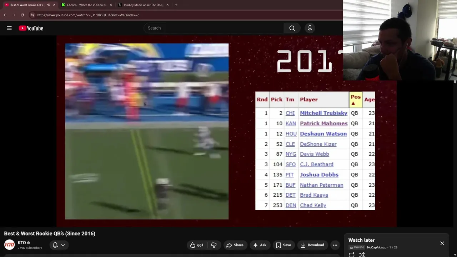This screenshot has height=257, width=457.
Task: Click the CLE team abbreviation
Action: tap(290, 144)
